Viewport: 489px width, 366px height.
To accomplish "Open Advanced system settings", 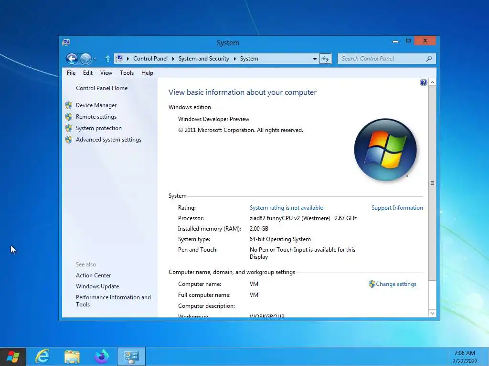I will pos(108,140).
